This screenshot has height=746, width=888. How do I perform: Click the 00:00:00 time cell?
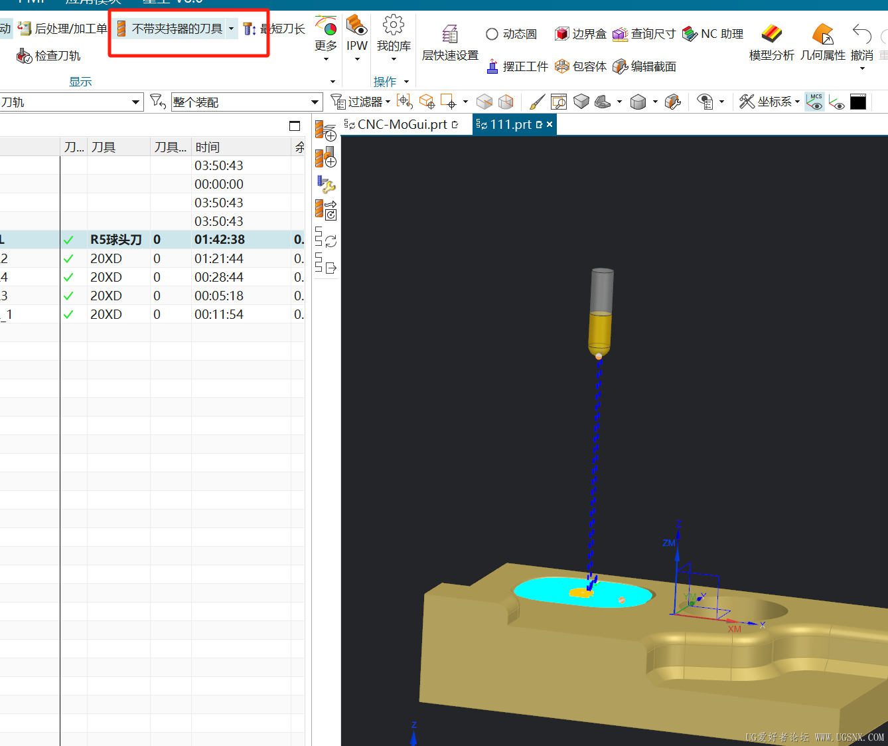pyautogui.click(x=219, y=184)
